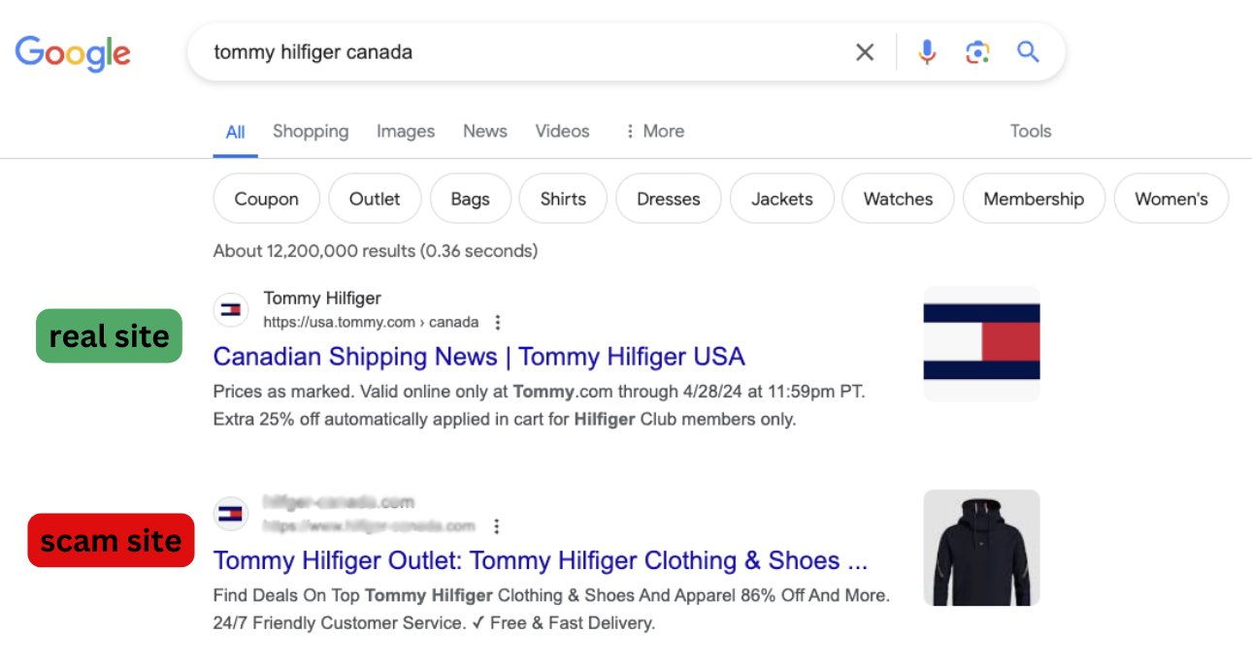Open 'Canadian Shipping News | Tommy Hilfiger USA' link

[479, 357]
